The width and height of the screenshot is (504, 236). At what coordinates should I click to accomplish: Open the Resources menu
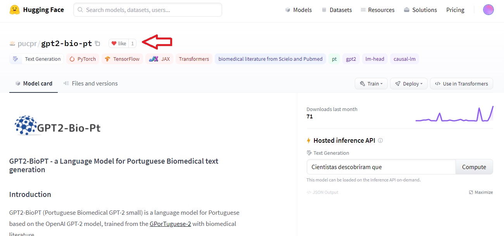click(x=378, y=10)
